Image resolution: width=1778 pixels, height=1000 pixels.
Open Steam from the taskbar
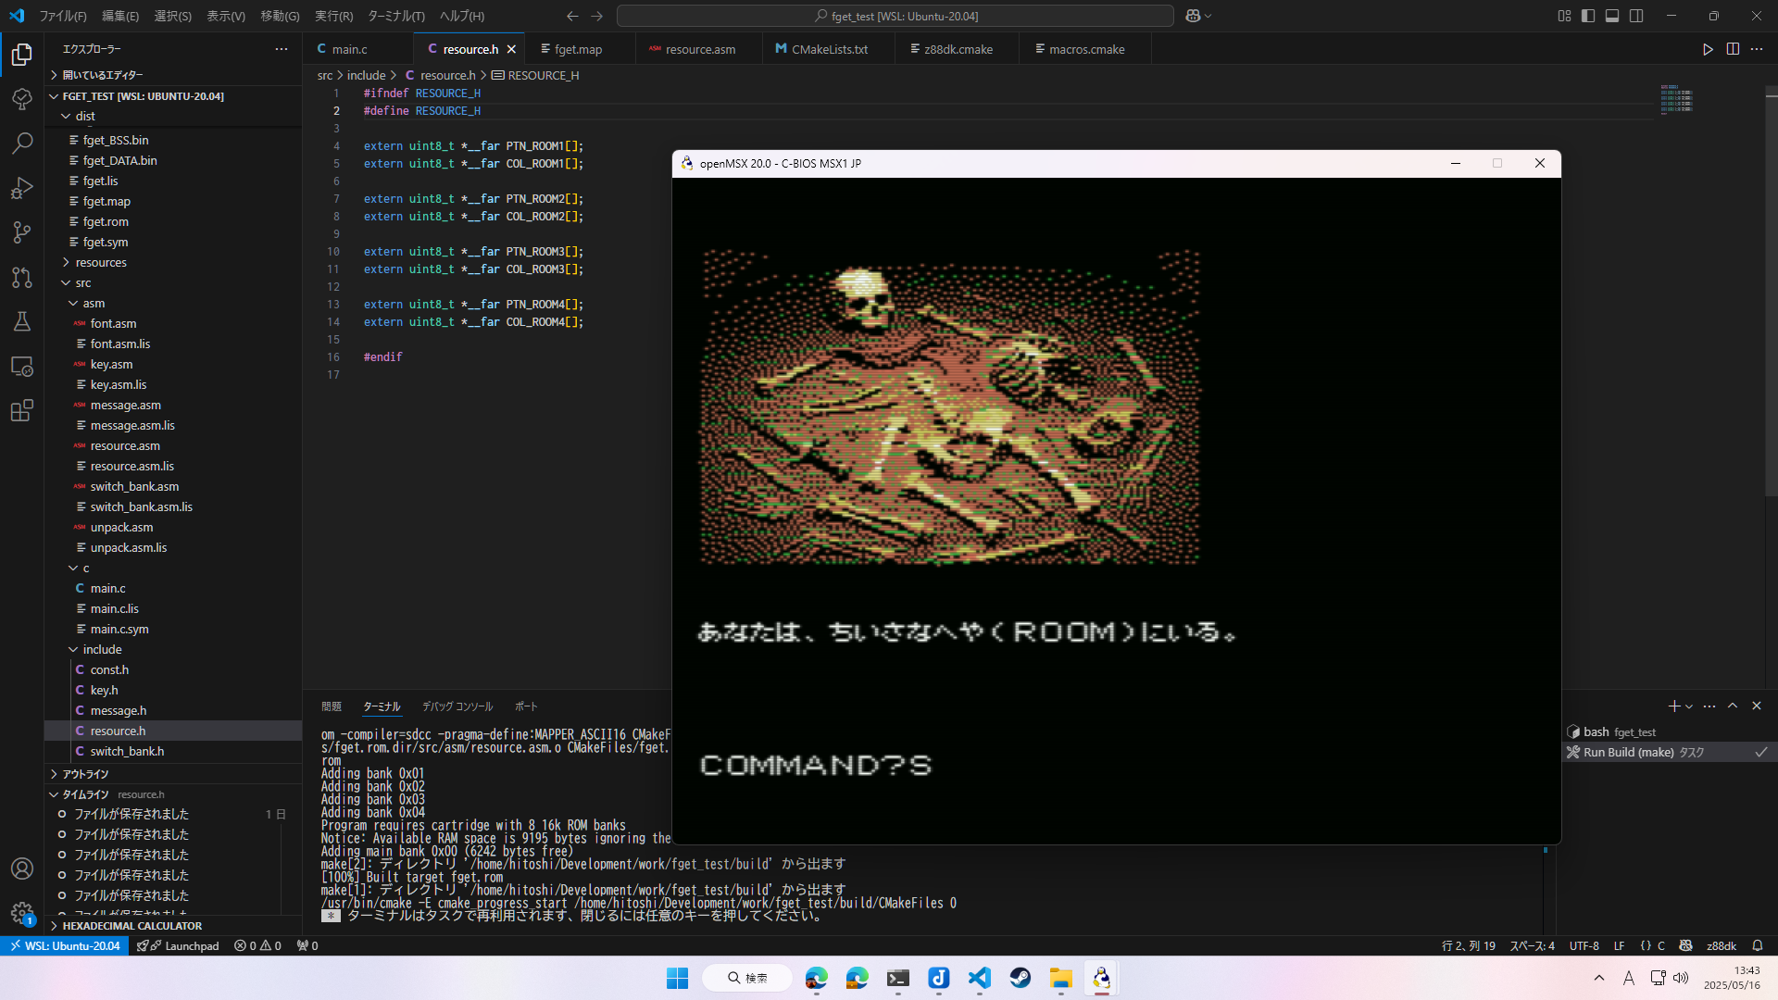tap(1020, 978)
